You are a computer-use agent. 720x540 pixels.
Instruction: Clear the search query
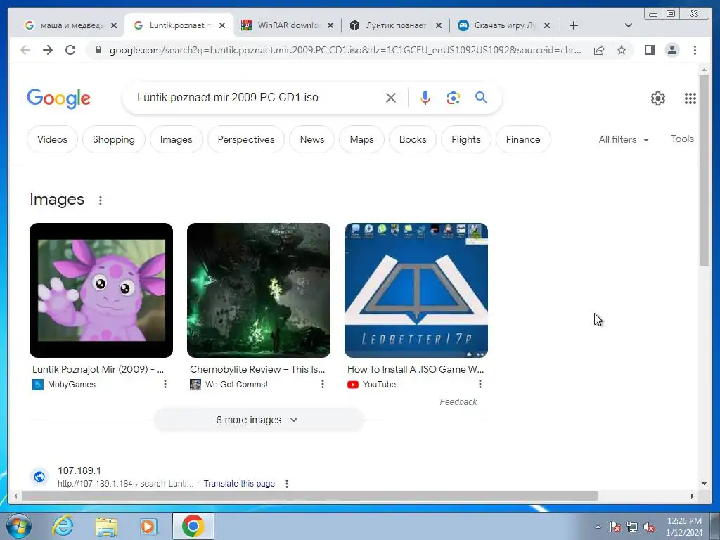point(391,98)
